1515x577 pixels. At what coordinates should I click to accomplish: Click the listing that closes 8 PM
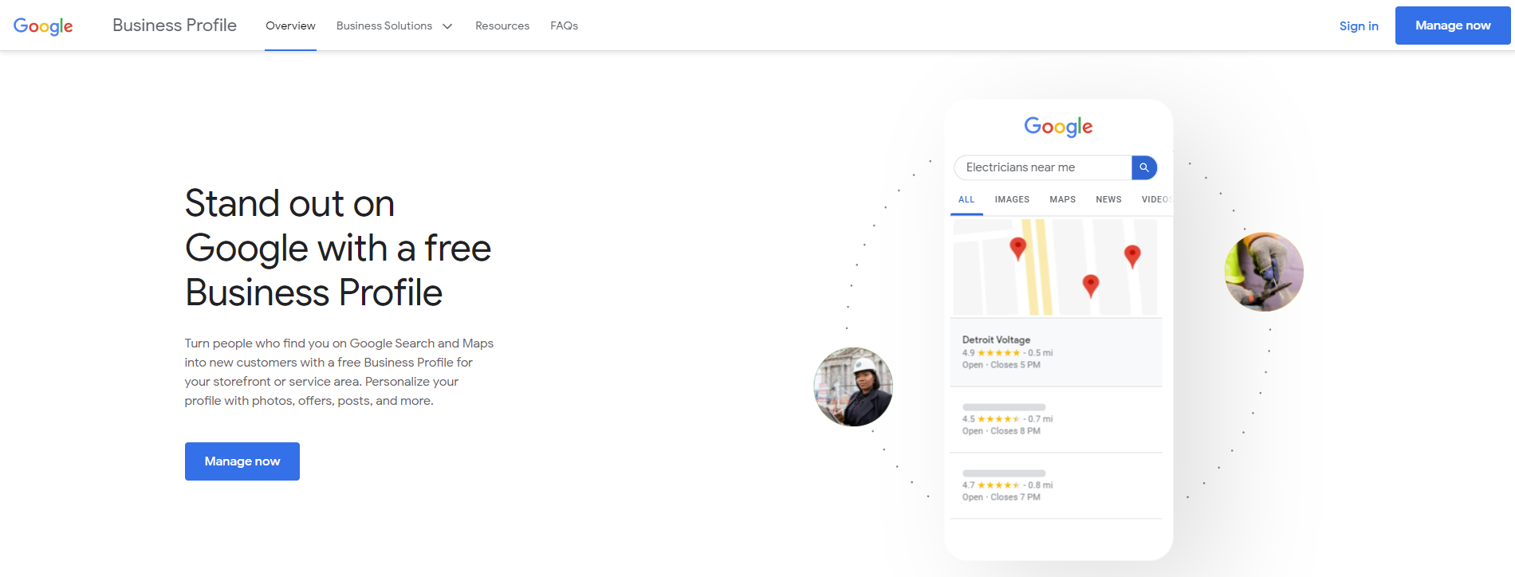(x=1056, y=420)
